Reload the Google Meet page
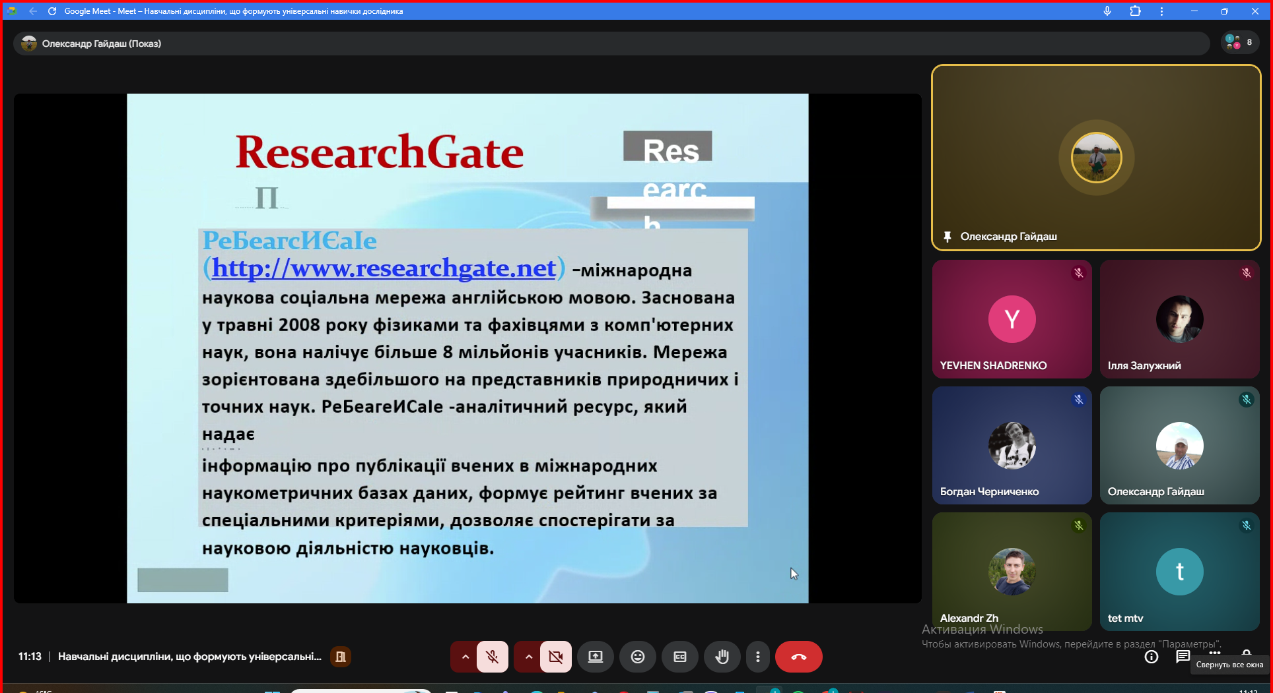This screenshot has height=693, width=1273. tap(52, 11)
